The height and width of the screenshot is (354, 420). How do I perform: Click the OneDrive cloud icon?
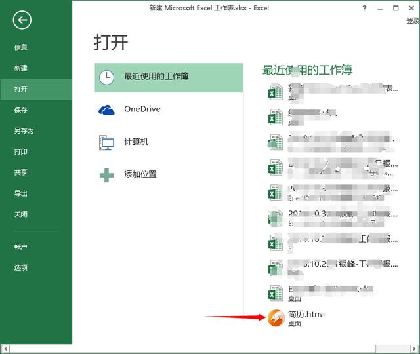(x=106, y=110)
